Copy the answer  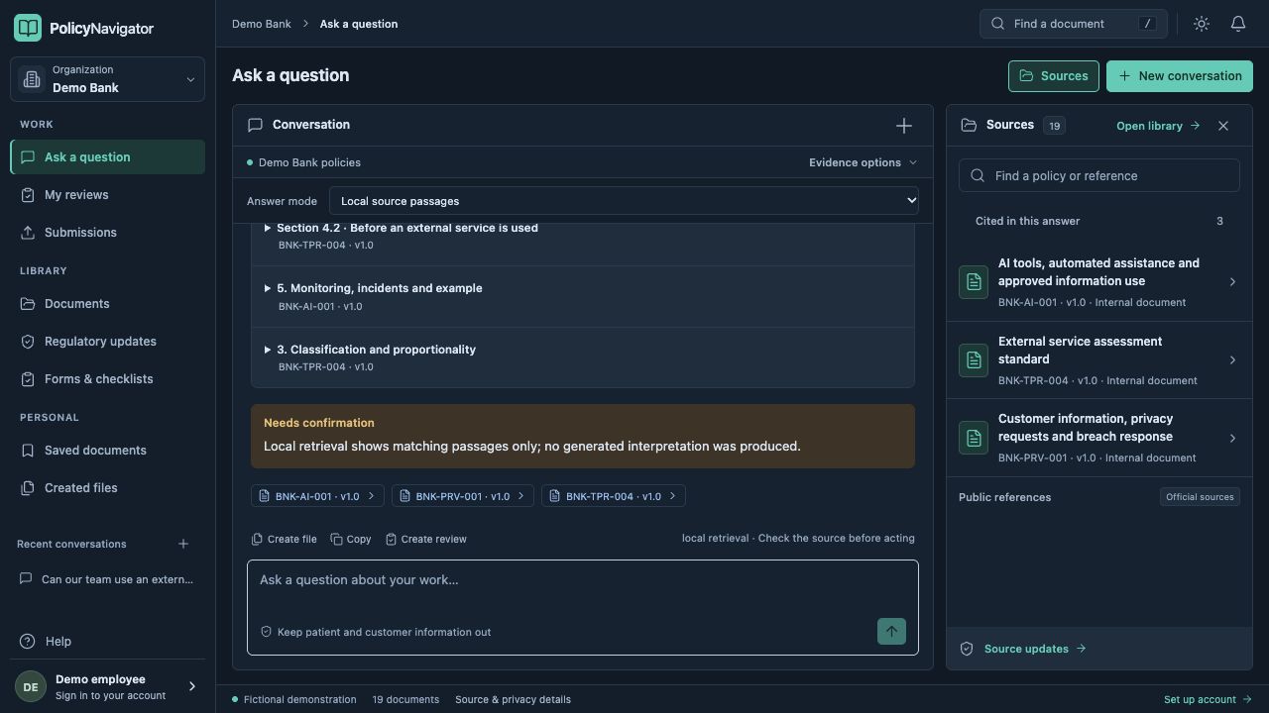[x=351, y=540]
